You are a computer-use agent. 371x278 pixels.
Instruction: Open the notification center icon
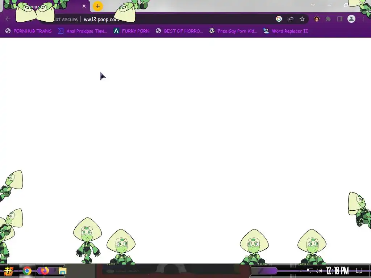click(x=359, y=271)
